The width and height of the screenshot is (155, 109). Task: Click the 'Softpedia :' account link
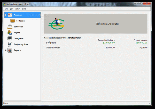[52, 43]
